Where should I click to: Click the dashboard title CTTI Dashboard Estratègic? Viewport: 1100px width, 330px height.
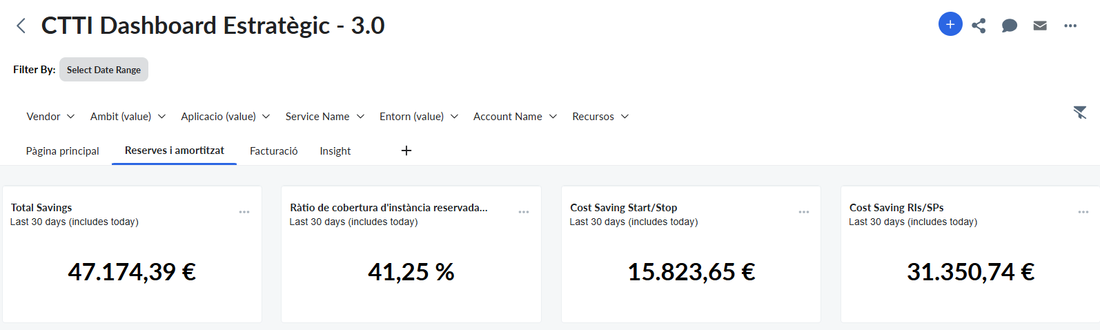(213, 26)
